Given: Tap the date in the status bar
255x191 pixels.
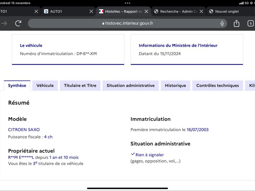Looking at the screenshot, I should point(15,3).
